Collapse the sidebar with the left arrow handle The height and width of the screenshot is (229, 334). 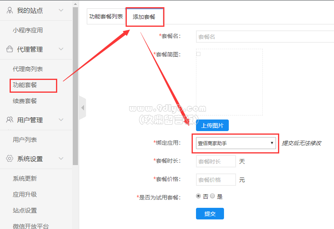point(83,108)
